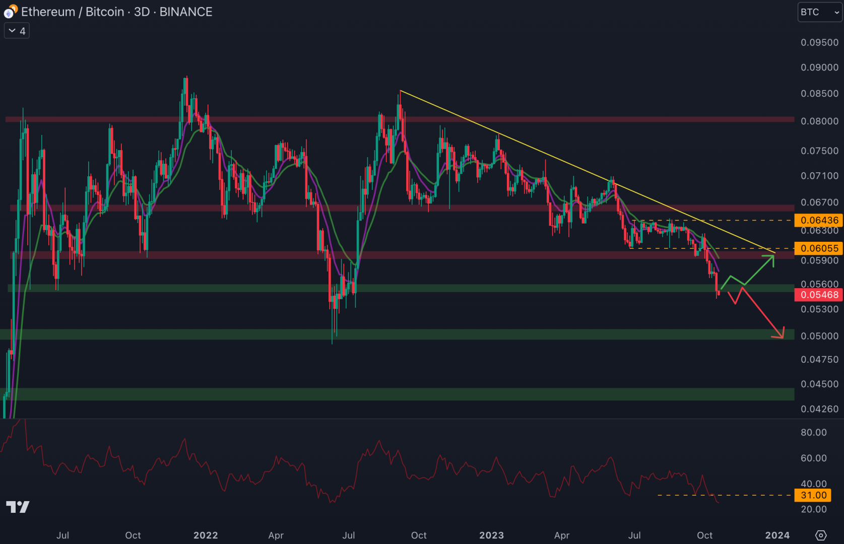
Task: Click the 2024 label on time axis
Action: pyautogui.click(x=777, y=535)
